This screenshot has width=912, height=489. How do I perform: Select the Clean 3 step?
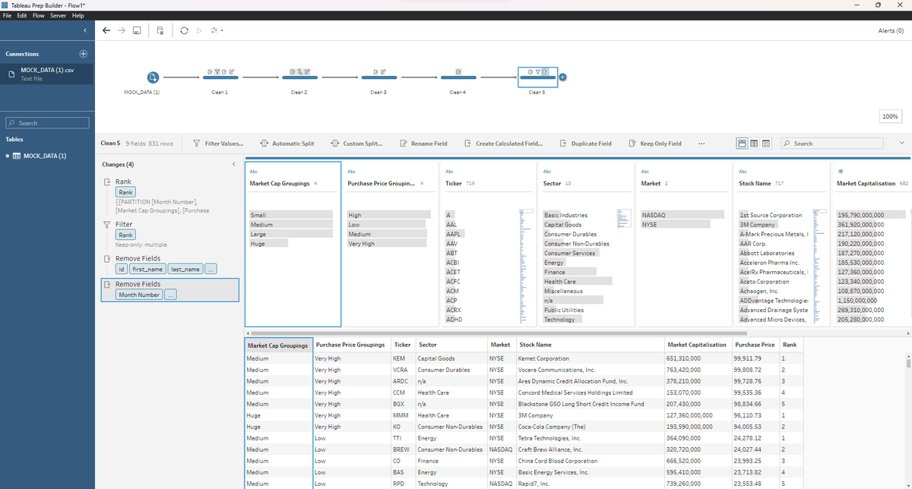[378, 77]
